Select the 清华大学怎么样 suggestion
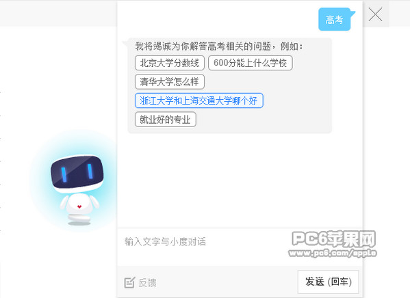This screenshot has height=298, width=410. tap(170, 82)
